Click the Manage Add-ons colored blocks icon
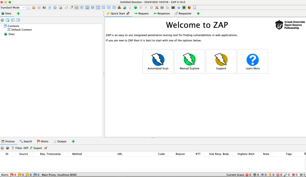Image resolution: width=306 pixels, height=177 pixels. 119,8
